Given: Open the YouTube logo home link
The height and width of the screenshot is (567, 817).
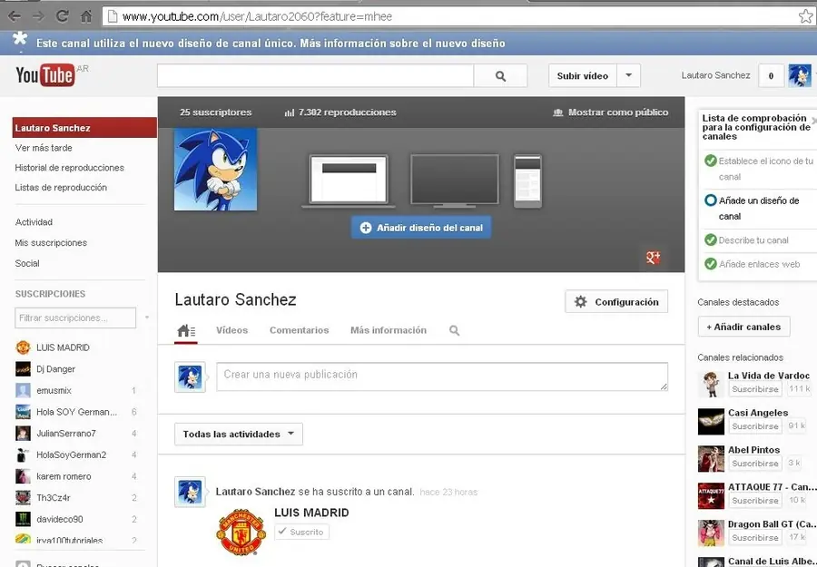Looking at the screenshot, I should 45,75.
